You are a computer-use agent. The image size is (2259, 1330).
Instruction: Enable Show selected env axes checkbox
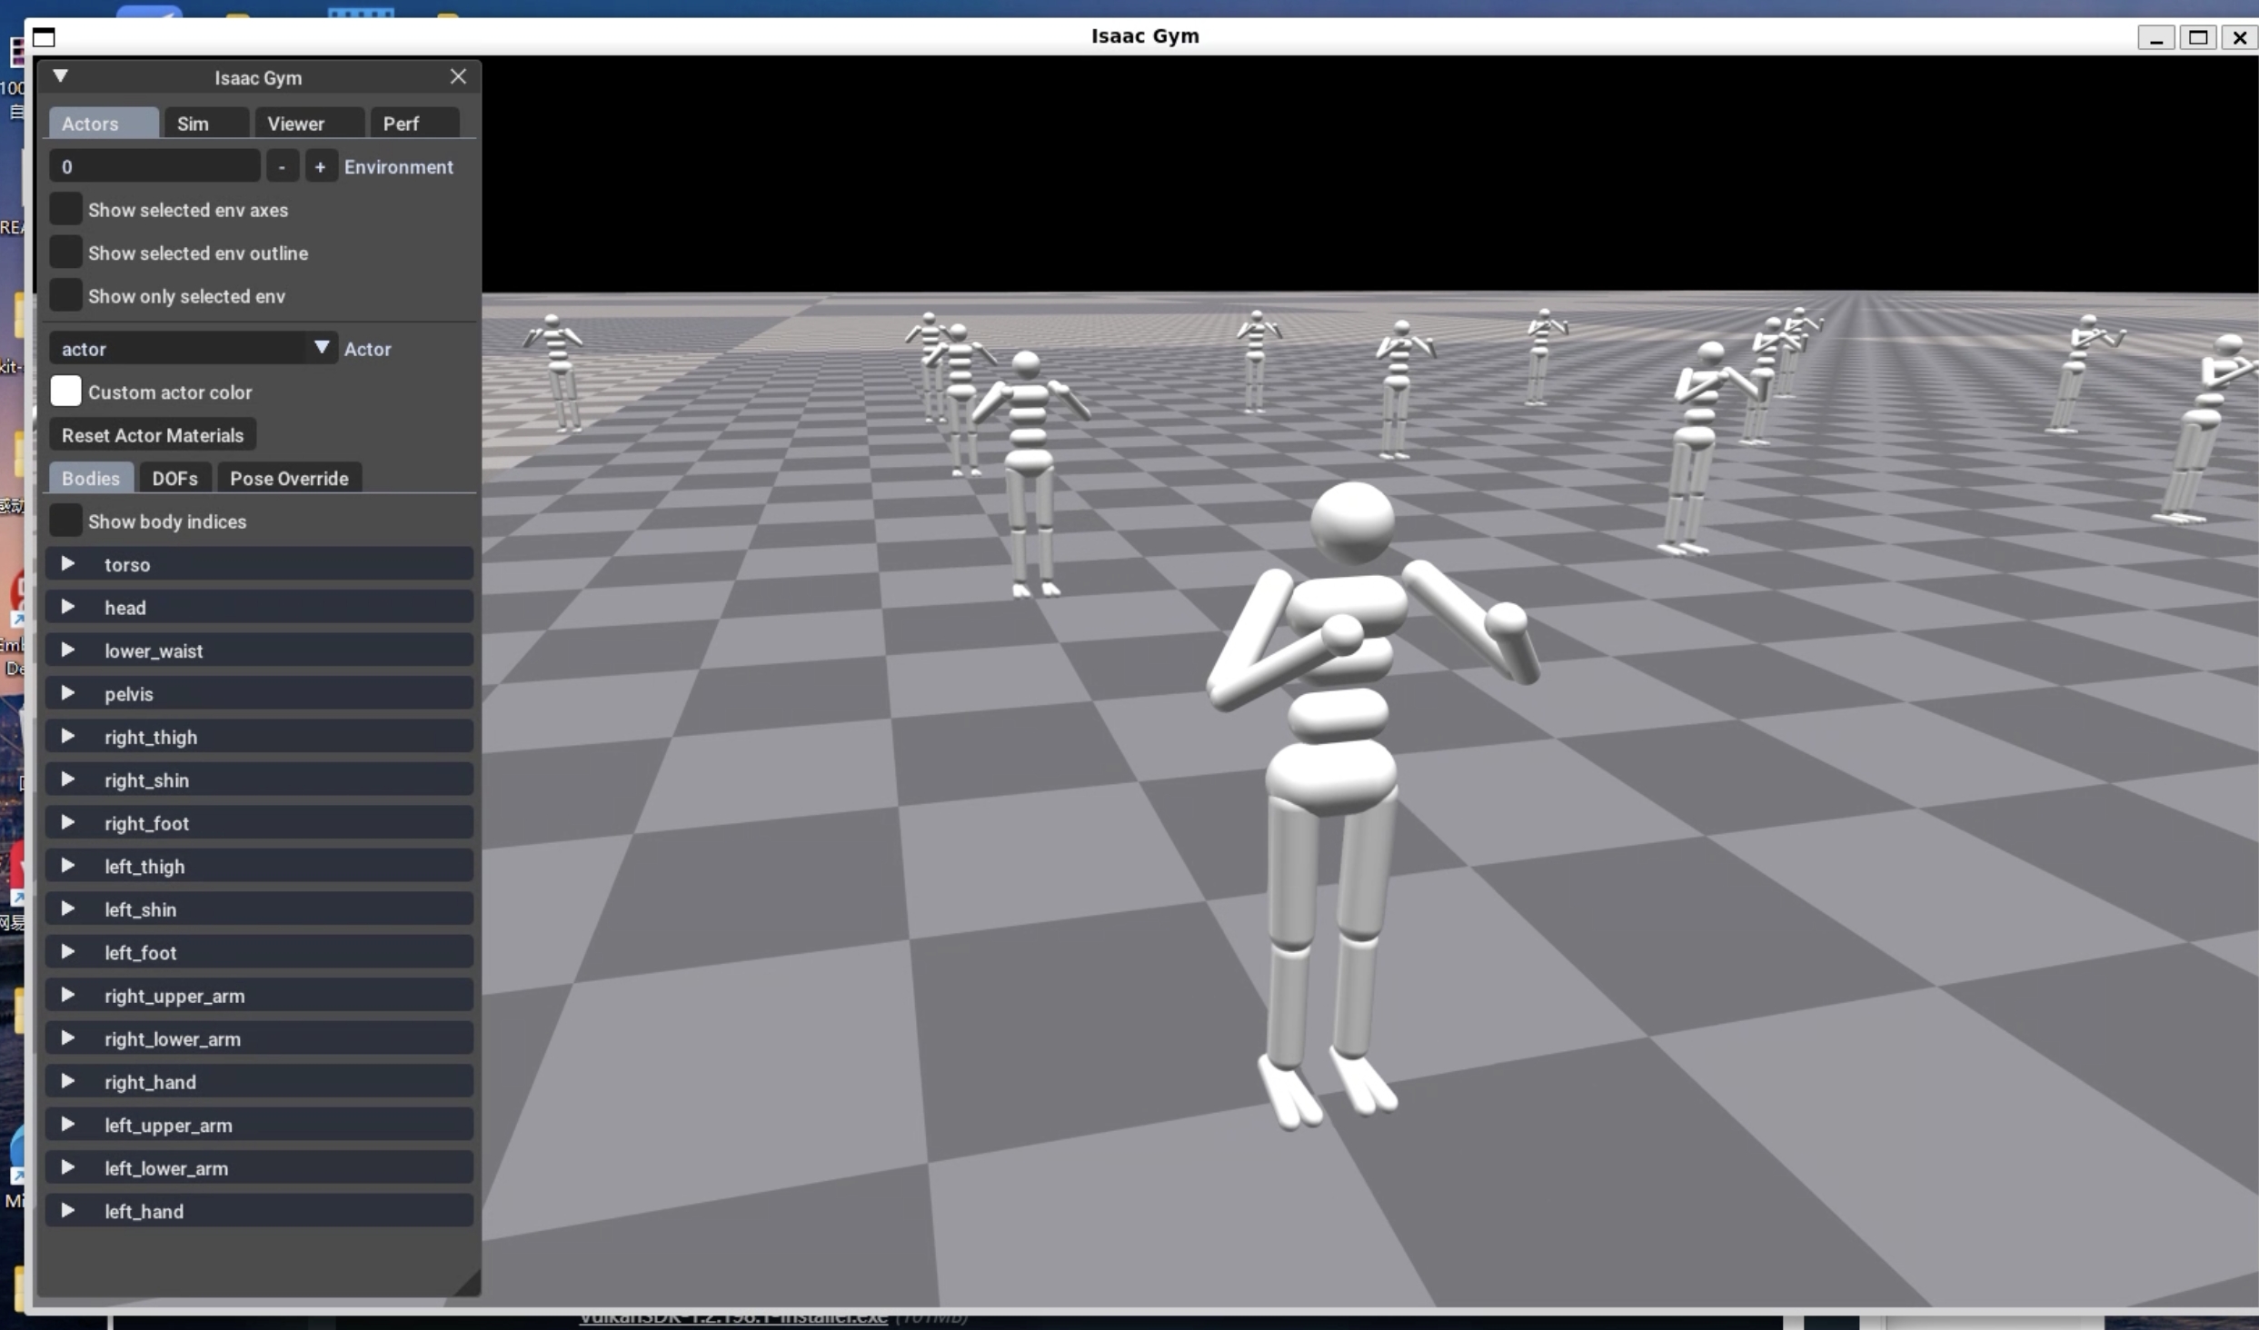65,209
